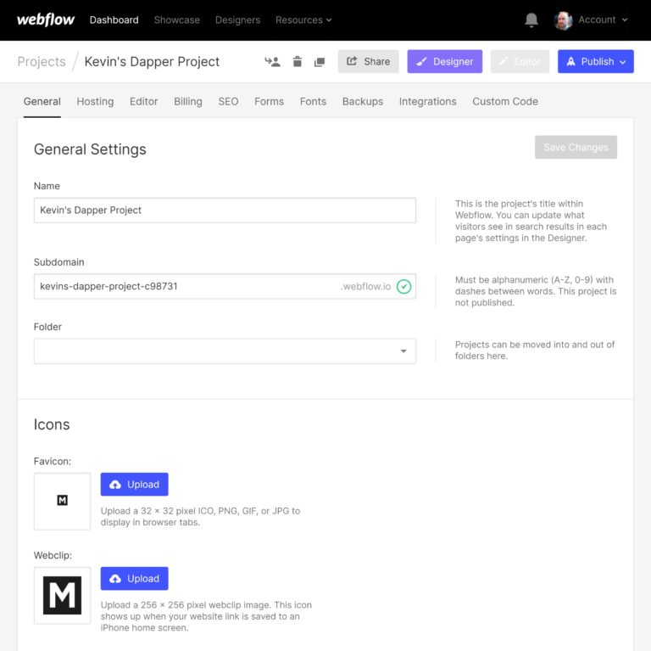Open the Resources menu
651x651 pixels.
303,20
